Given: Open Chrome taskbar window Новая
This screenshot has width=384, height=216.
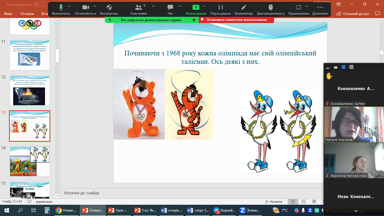Looking at the screenshot, I should [x=66, y=210].
